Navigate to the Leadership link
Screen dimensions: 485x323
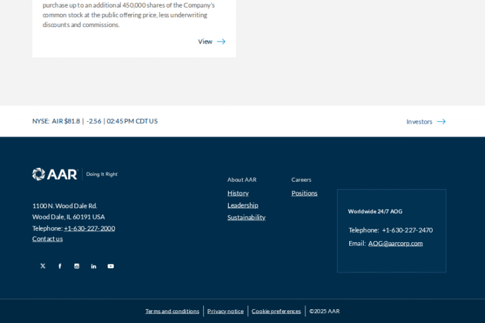242,205
